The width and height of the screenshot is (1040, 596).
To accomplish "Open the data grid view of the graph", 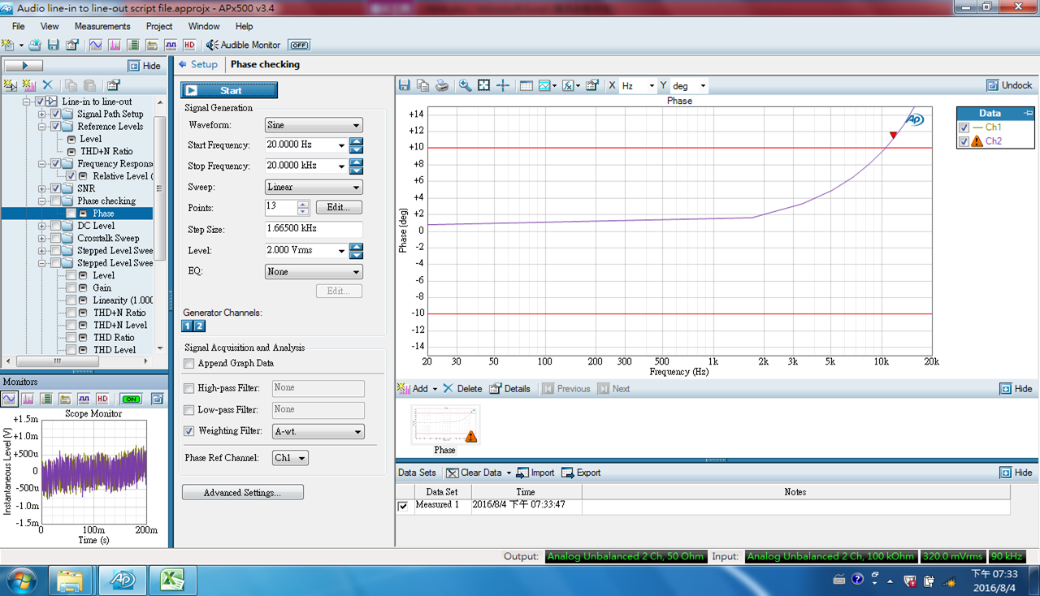I will [526, 85].
